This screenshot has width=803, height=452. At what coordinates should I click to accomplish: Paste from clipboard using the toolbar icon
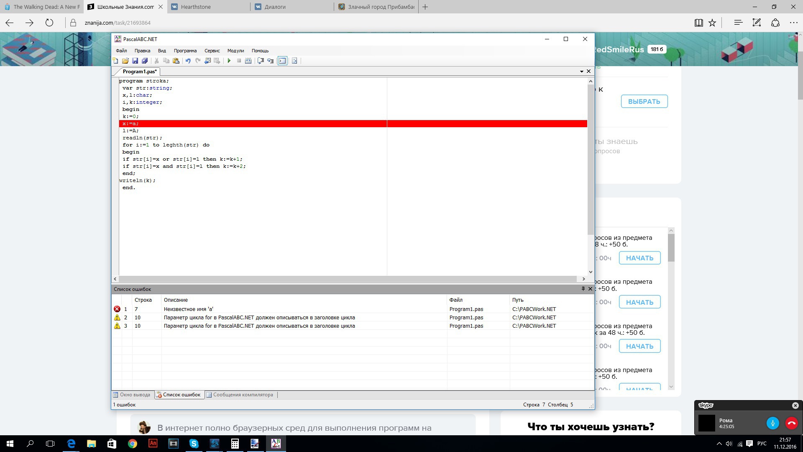[x=176, y=61]
